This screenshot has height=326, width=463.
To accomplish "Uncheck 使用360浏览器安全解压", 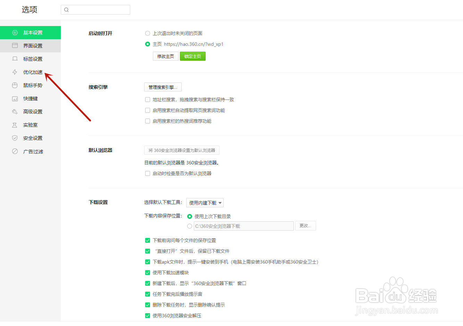I will [x=148, y=316].
